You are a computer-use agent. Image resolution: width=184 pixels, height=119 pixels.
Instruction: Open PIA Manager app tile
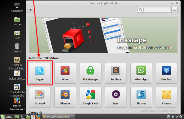(90, 73)
